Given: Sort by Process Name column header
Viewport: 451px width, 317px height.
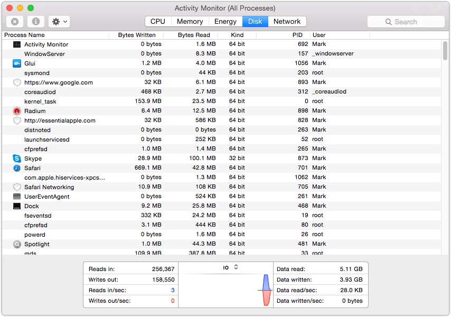Looking at the screenshot, I should coord(55,35).
